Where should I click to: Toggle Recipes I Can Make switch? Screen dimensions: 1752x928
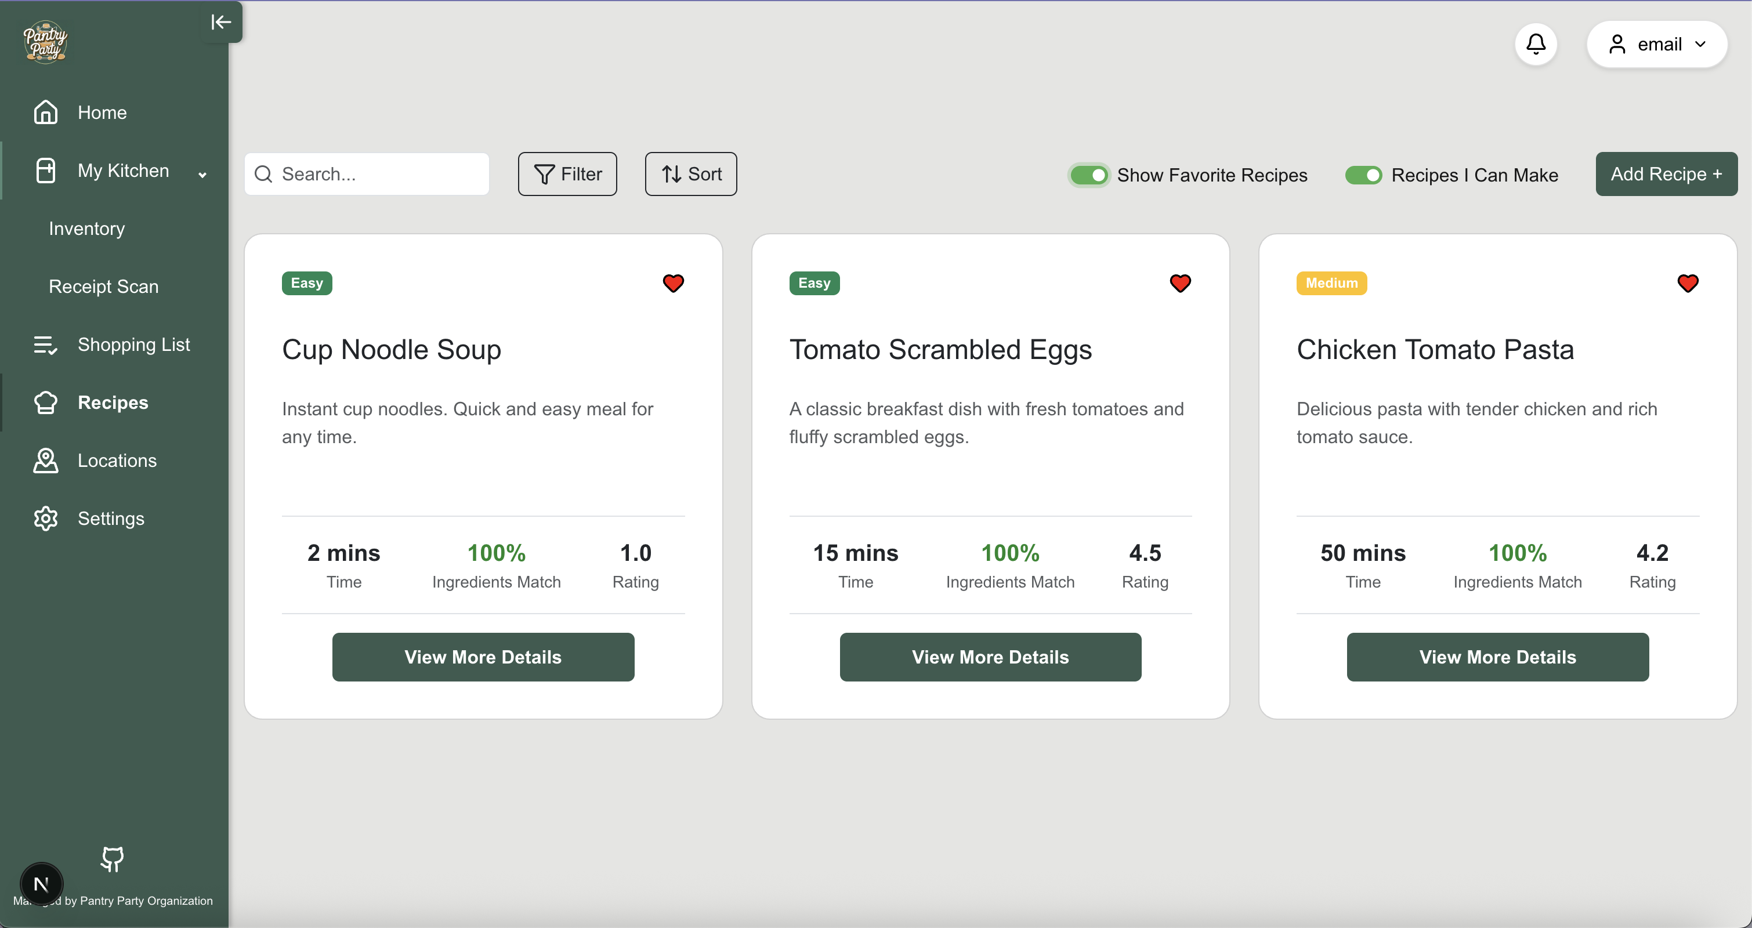[1363, 175]
